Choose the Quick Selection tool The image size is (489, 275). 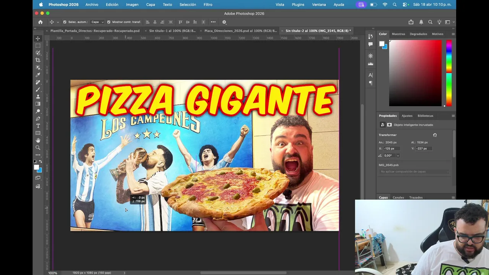38,53
